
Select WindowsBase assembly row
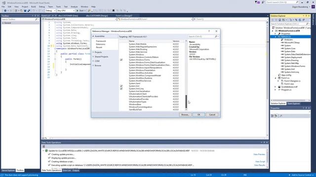152,104
